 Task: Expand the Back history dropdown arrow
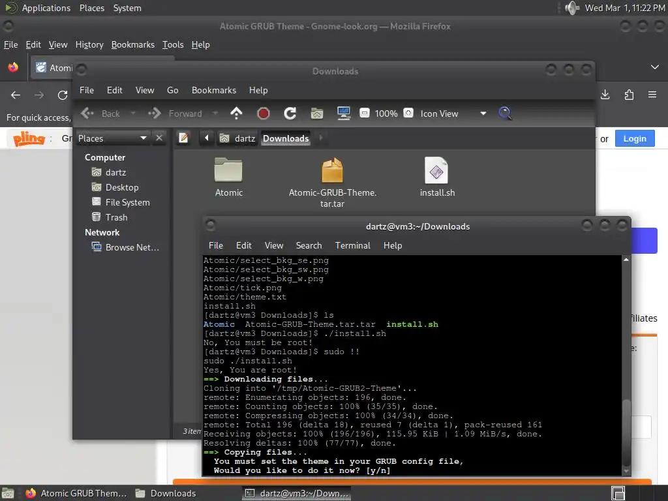pos(133,114)
